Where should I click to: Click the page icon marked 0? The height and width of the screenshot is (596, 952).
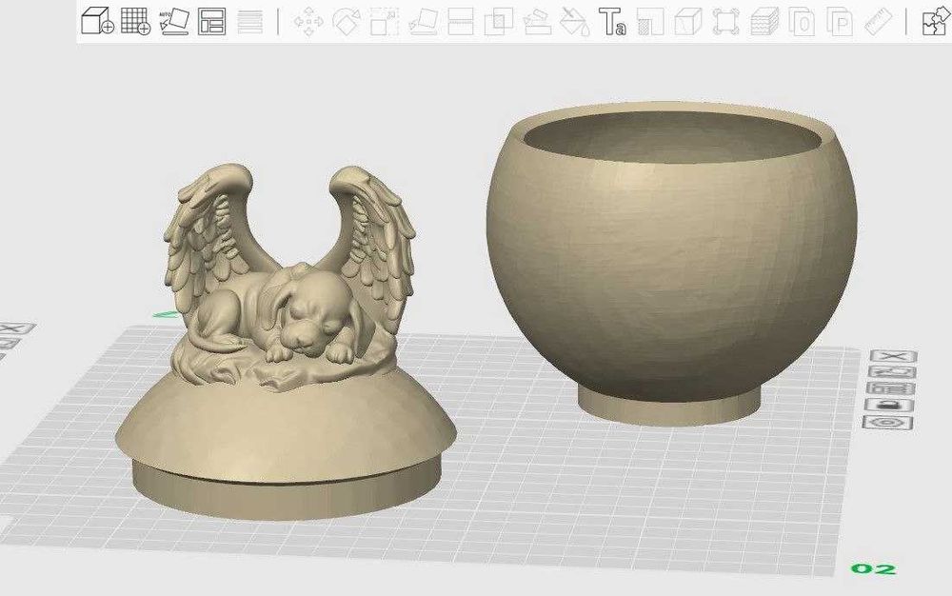point(802,21)
